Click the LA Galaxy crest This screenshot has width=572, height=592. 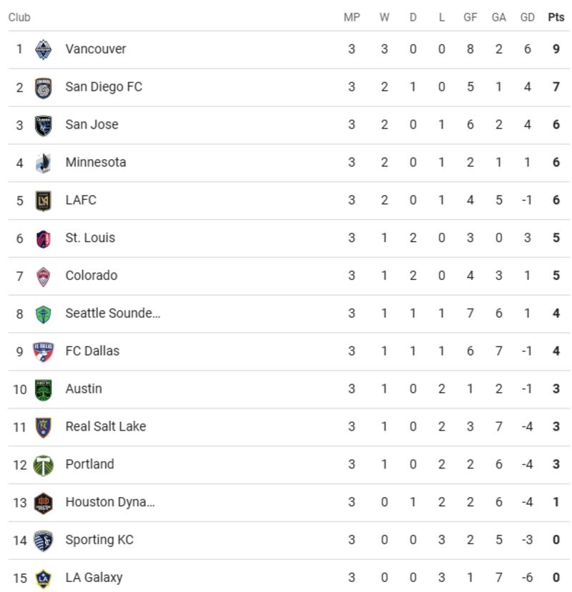pos(44,578)
